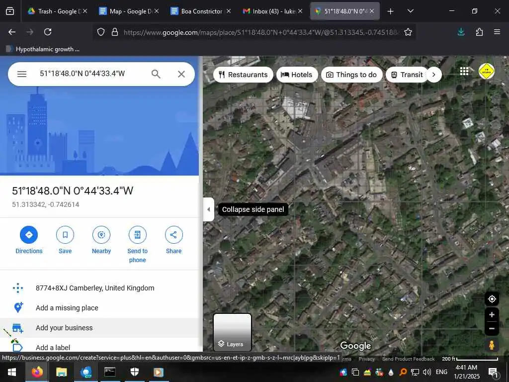Viewport: 509px width, 382px height.
Task: Click Send Product Feedback link
Action: (x=409, y=359)
